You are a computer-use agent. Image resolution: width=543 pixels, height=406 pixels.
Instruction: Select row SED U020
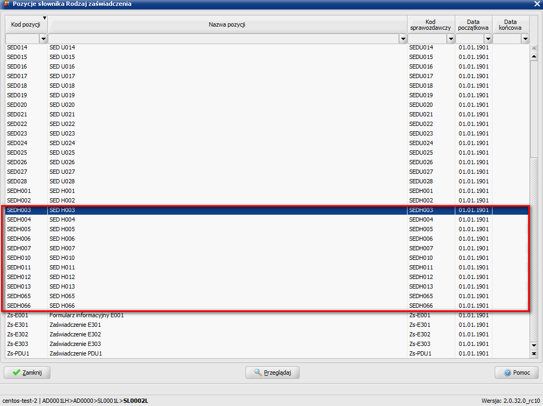[x=267, y=105]
